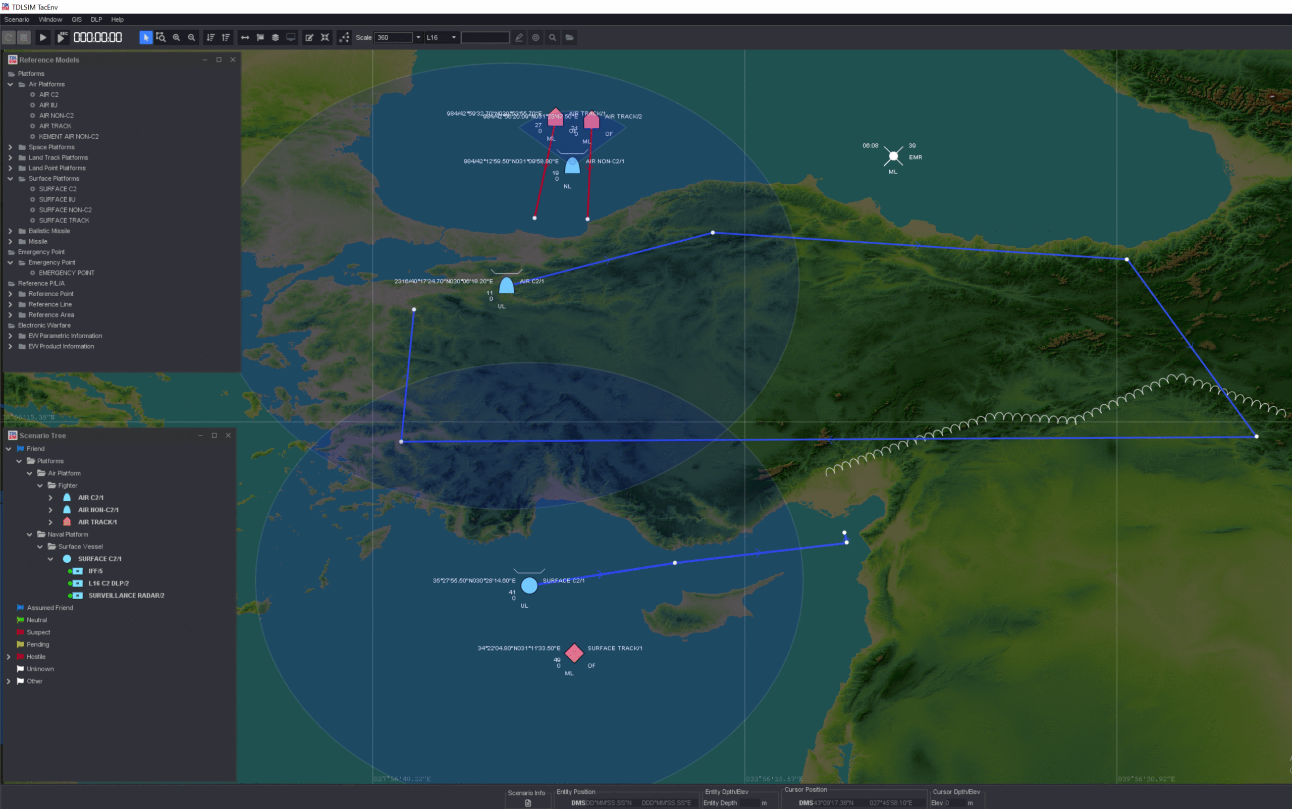Toggle the L16 C2 DLP/2 status indicator
Image resolution: width=1292 pixels, height=809 pixels.
[70, 584]
